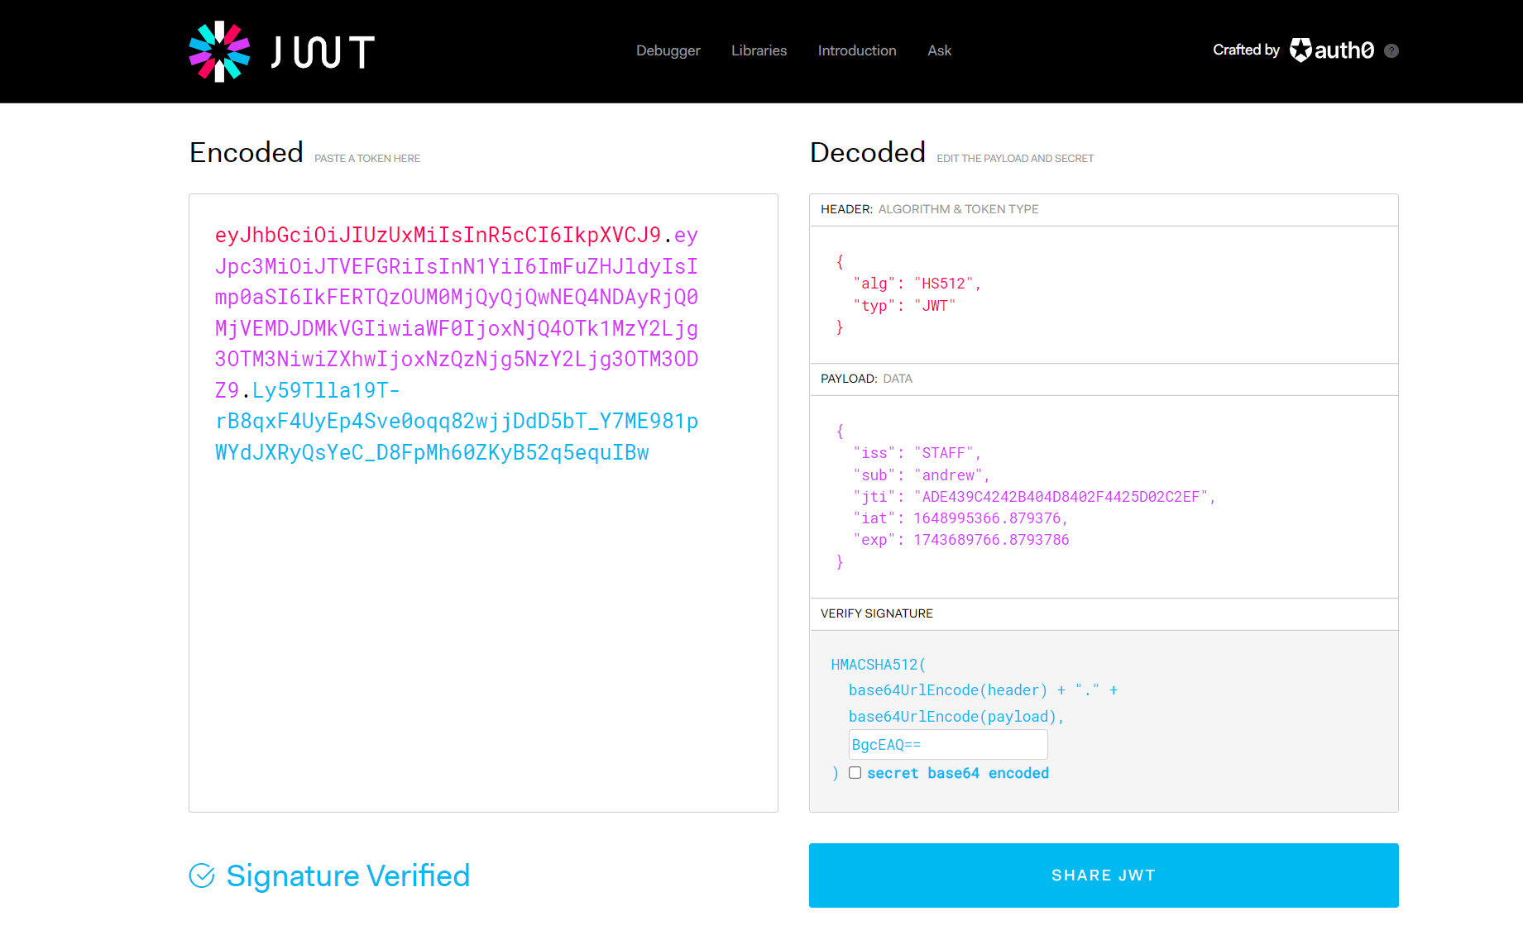Click the Crafted by text link

tap(1246, 50)
